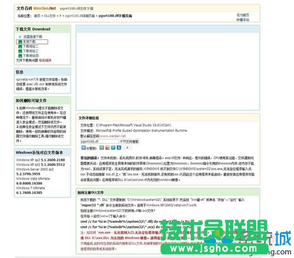The image size is (294, 258).
Task: Click pgort100.dll文件下载 in the page header
Action: click(76, 9)
